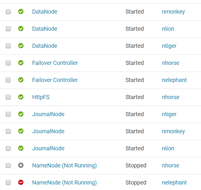Click green status icon for JournalNode on ntiger

(21, 114)
